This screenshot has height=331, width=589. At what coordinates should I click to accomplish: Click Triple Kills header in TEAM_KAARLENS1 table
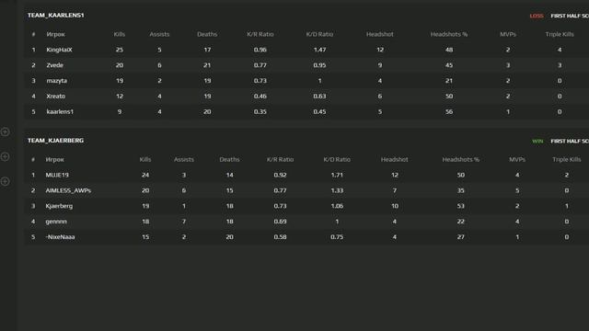[x=560, y=34]
